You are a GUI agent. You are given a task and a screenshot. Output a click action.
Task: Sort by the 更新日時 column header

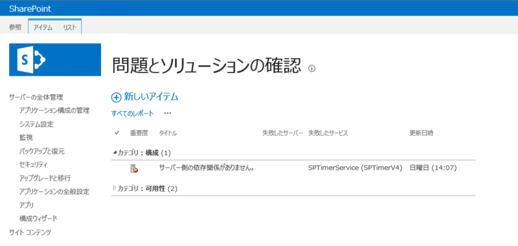tap(422, 133)
